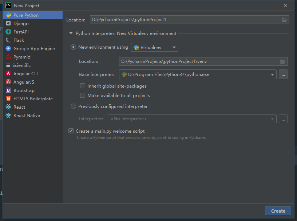Browse folder for project Location
Viewport: 297px width, 221px height.
284,20
